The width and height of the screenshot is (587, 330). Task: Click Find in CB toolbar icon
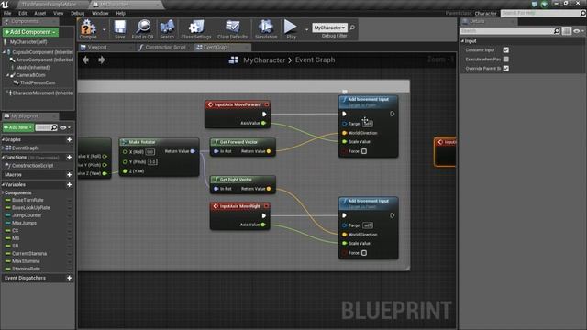tap(143, 29)
